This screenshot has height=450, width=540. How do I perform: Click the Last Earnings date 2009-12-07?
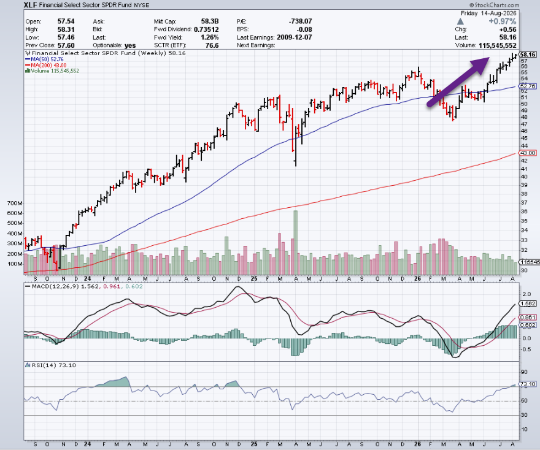click(x=295, y=37)
